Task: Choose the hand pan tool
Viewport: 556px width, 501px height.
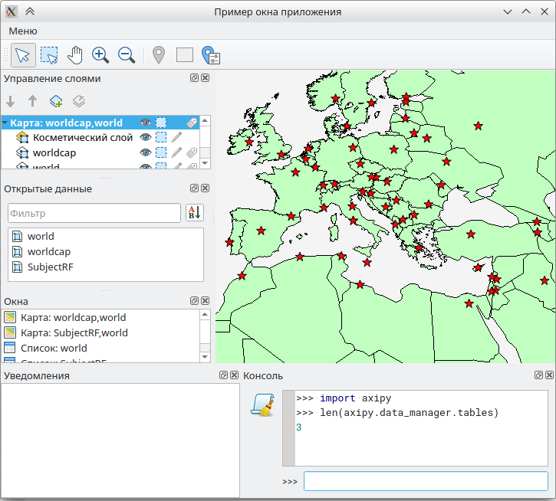Action: tap(75, 54)
